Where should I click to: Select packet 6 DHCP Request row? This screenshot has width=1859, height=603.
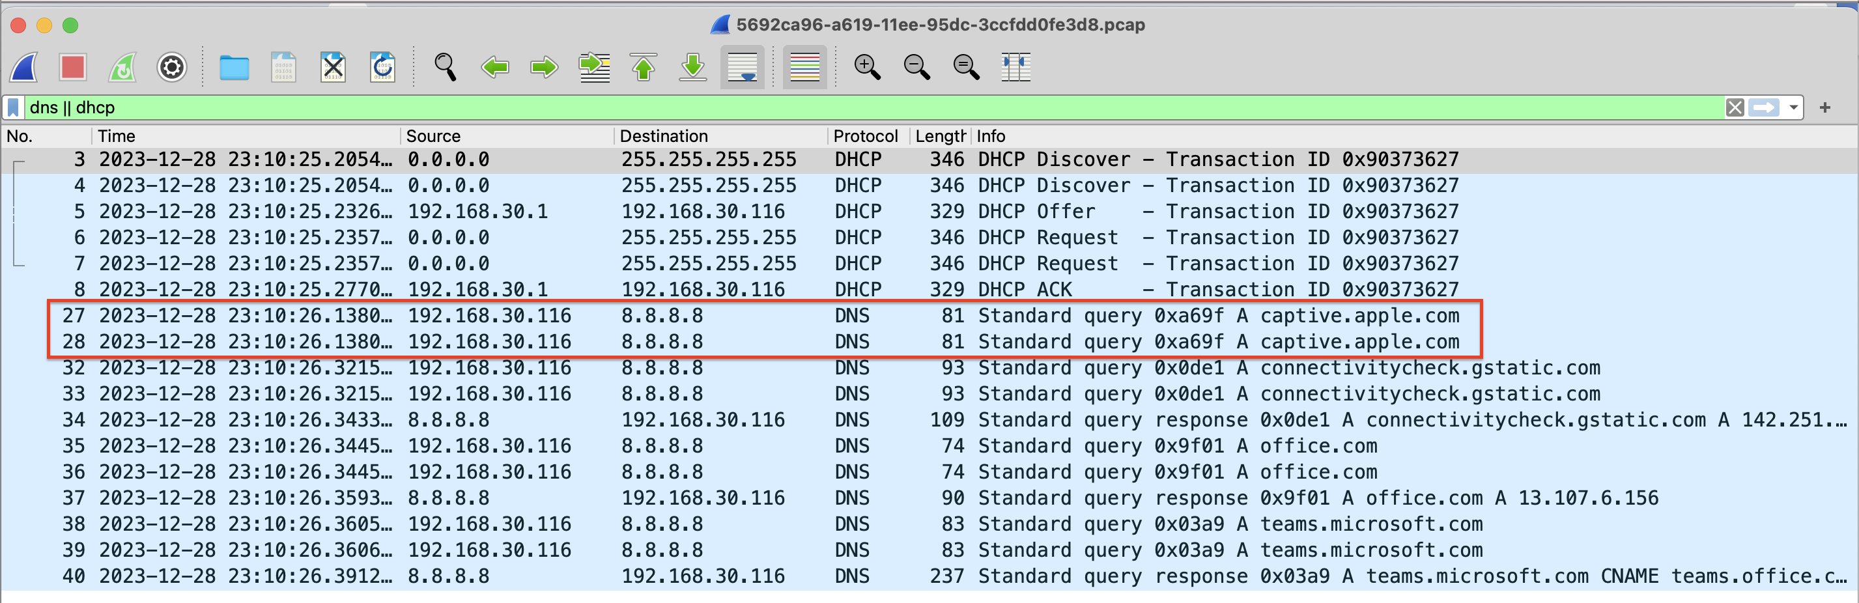[929, 237]
